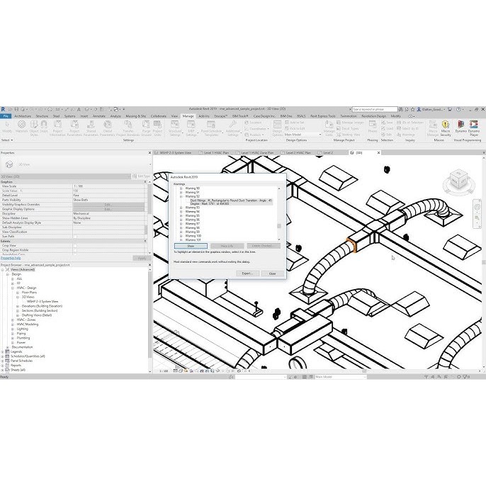Switch to Level 1 HVAC Plan view tab
This screenshot has height=486, width=486.
click(216, 152)
